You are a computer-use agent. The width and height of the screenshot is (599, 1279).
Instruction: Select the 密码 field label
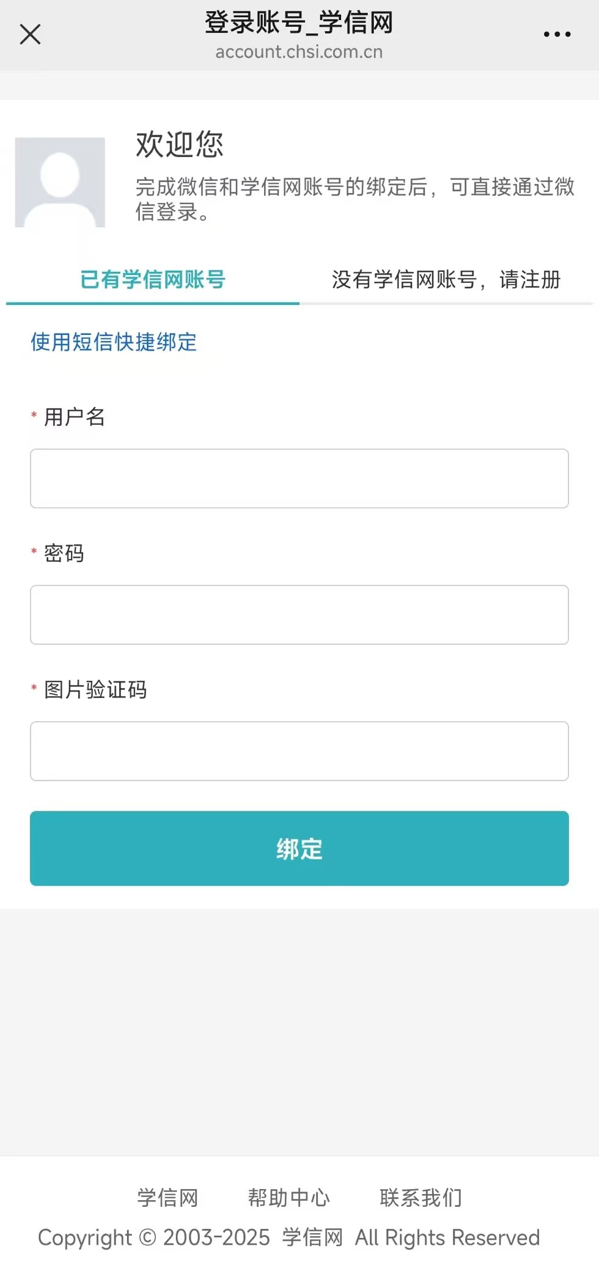click(x=64, y=553)
